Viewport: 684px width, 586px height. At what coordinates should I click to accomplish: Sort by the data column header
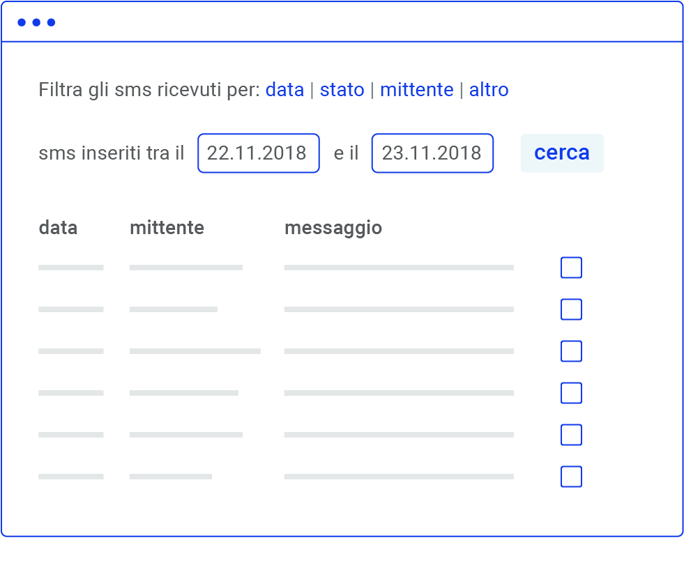(x=58, y=228)
